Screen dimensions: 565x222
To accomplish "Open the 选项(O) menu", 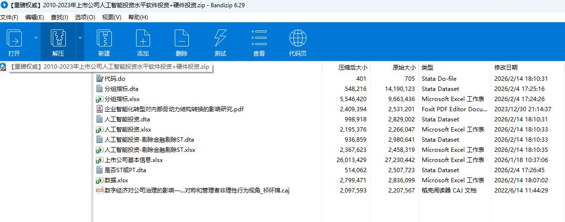I will coord(85,17).
